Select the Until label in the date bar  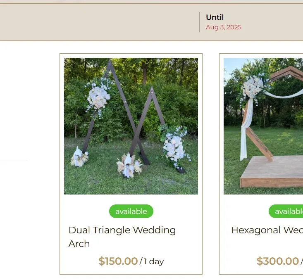pos(215,17)
